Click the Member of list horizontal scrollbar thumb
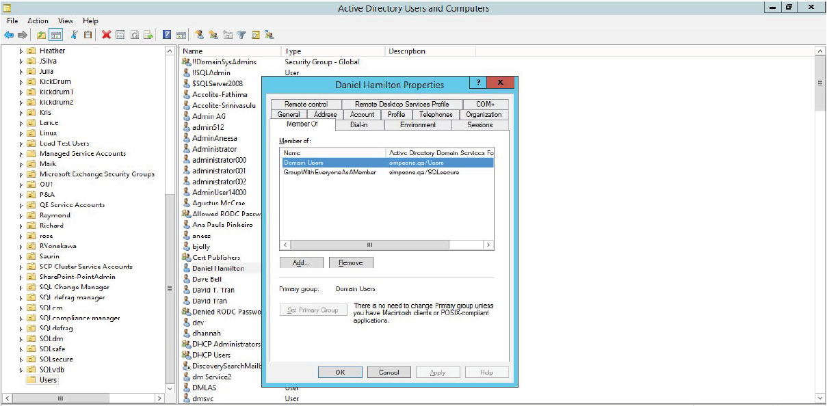 coord(369,245)
